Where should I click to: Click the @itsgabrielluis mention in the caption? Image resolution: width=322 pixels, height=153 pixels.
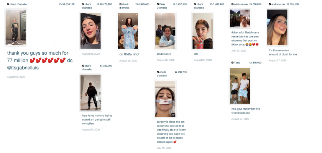click(23, 68)
